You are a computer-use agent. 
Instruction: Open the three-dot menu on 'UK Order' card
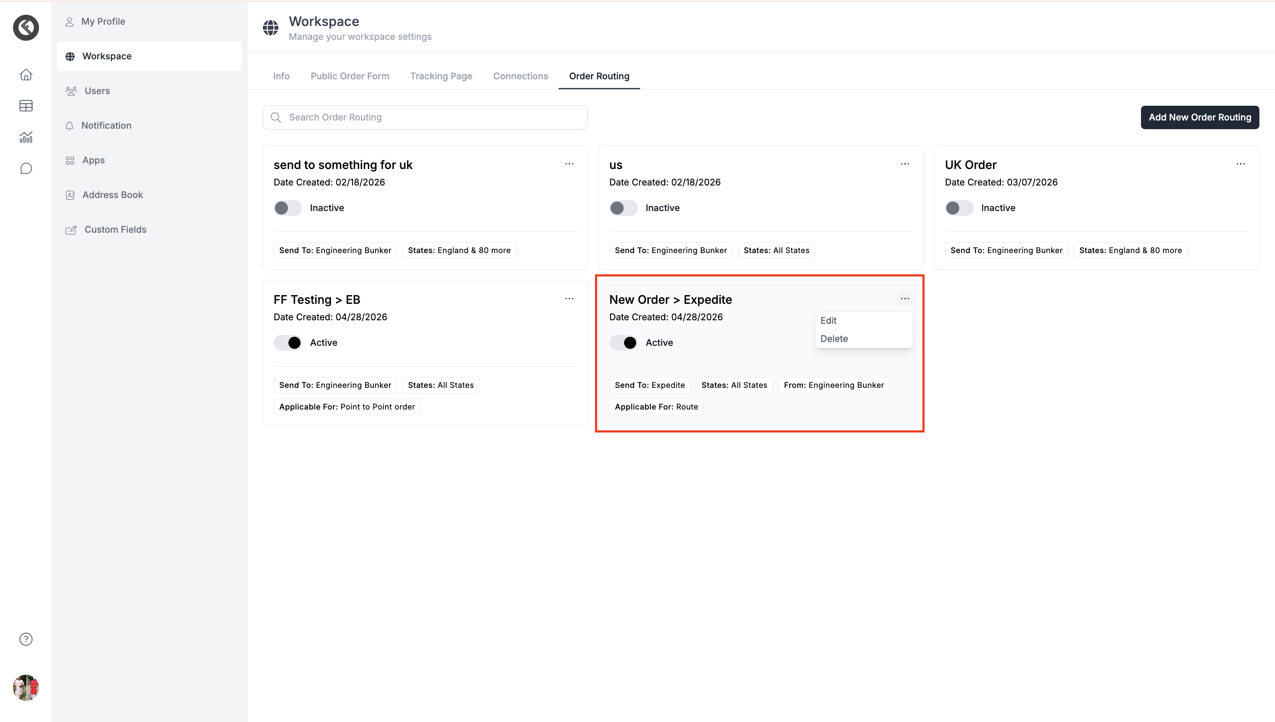coord(1240,164)
